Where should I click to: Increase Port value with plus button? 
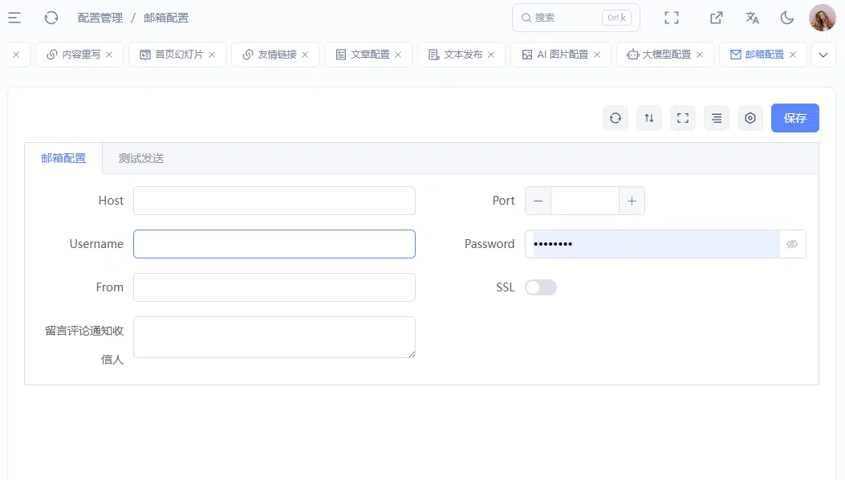click(632, 201)
